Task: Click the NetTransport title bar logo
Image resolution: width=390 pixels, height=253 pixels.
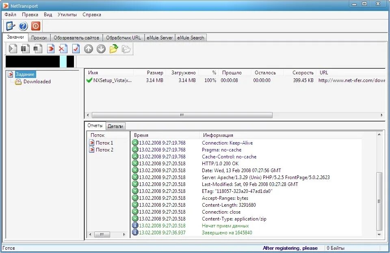Action: pos(5,5)
